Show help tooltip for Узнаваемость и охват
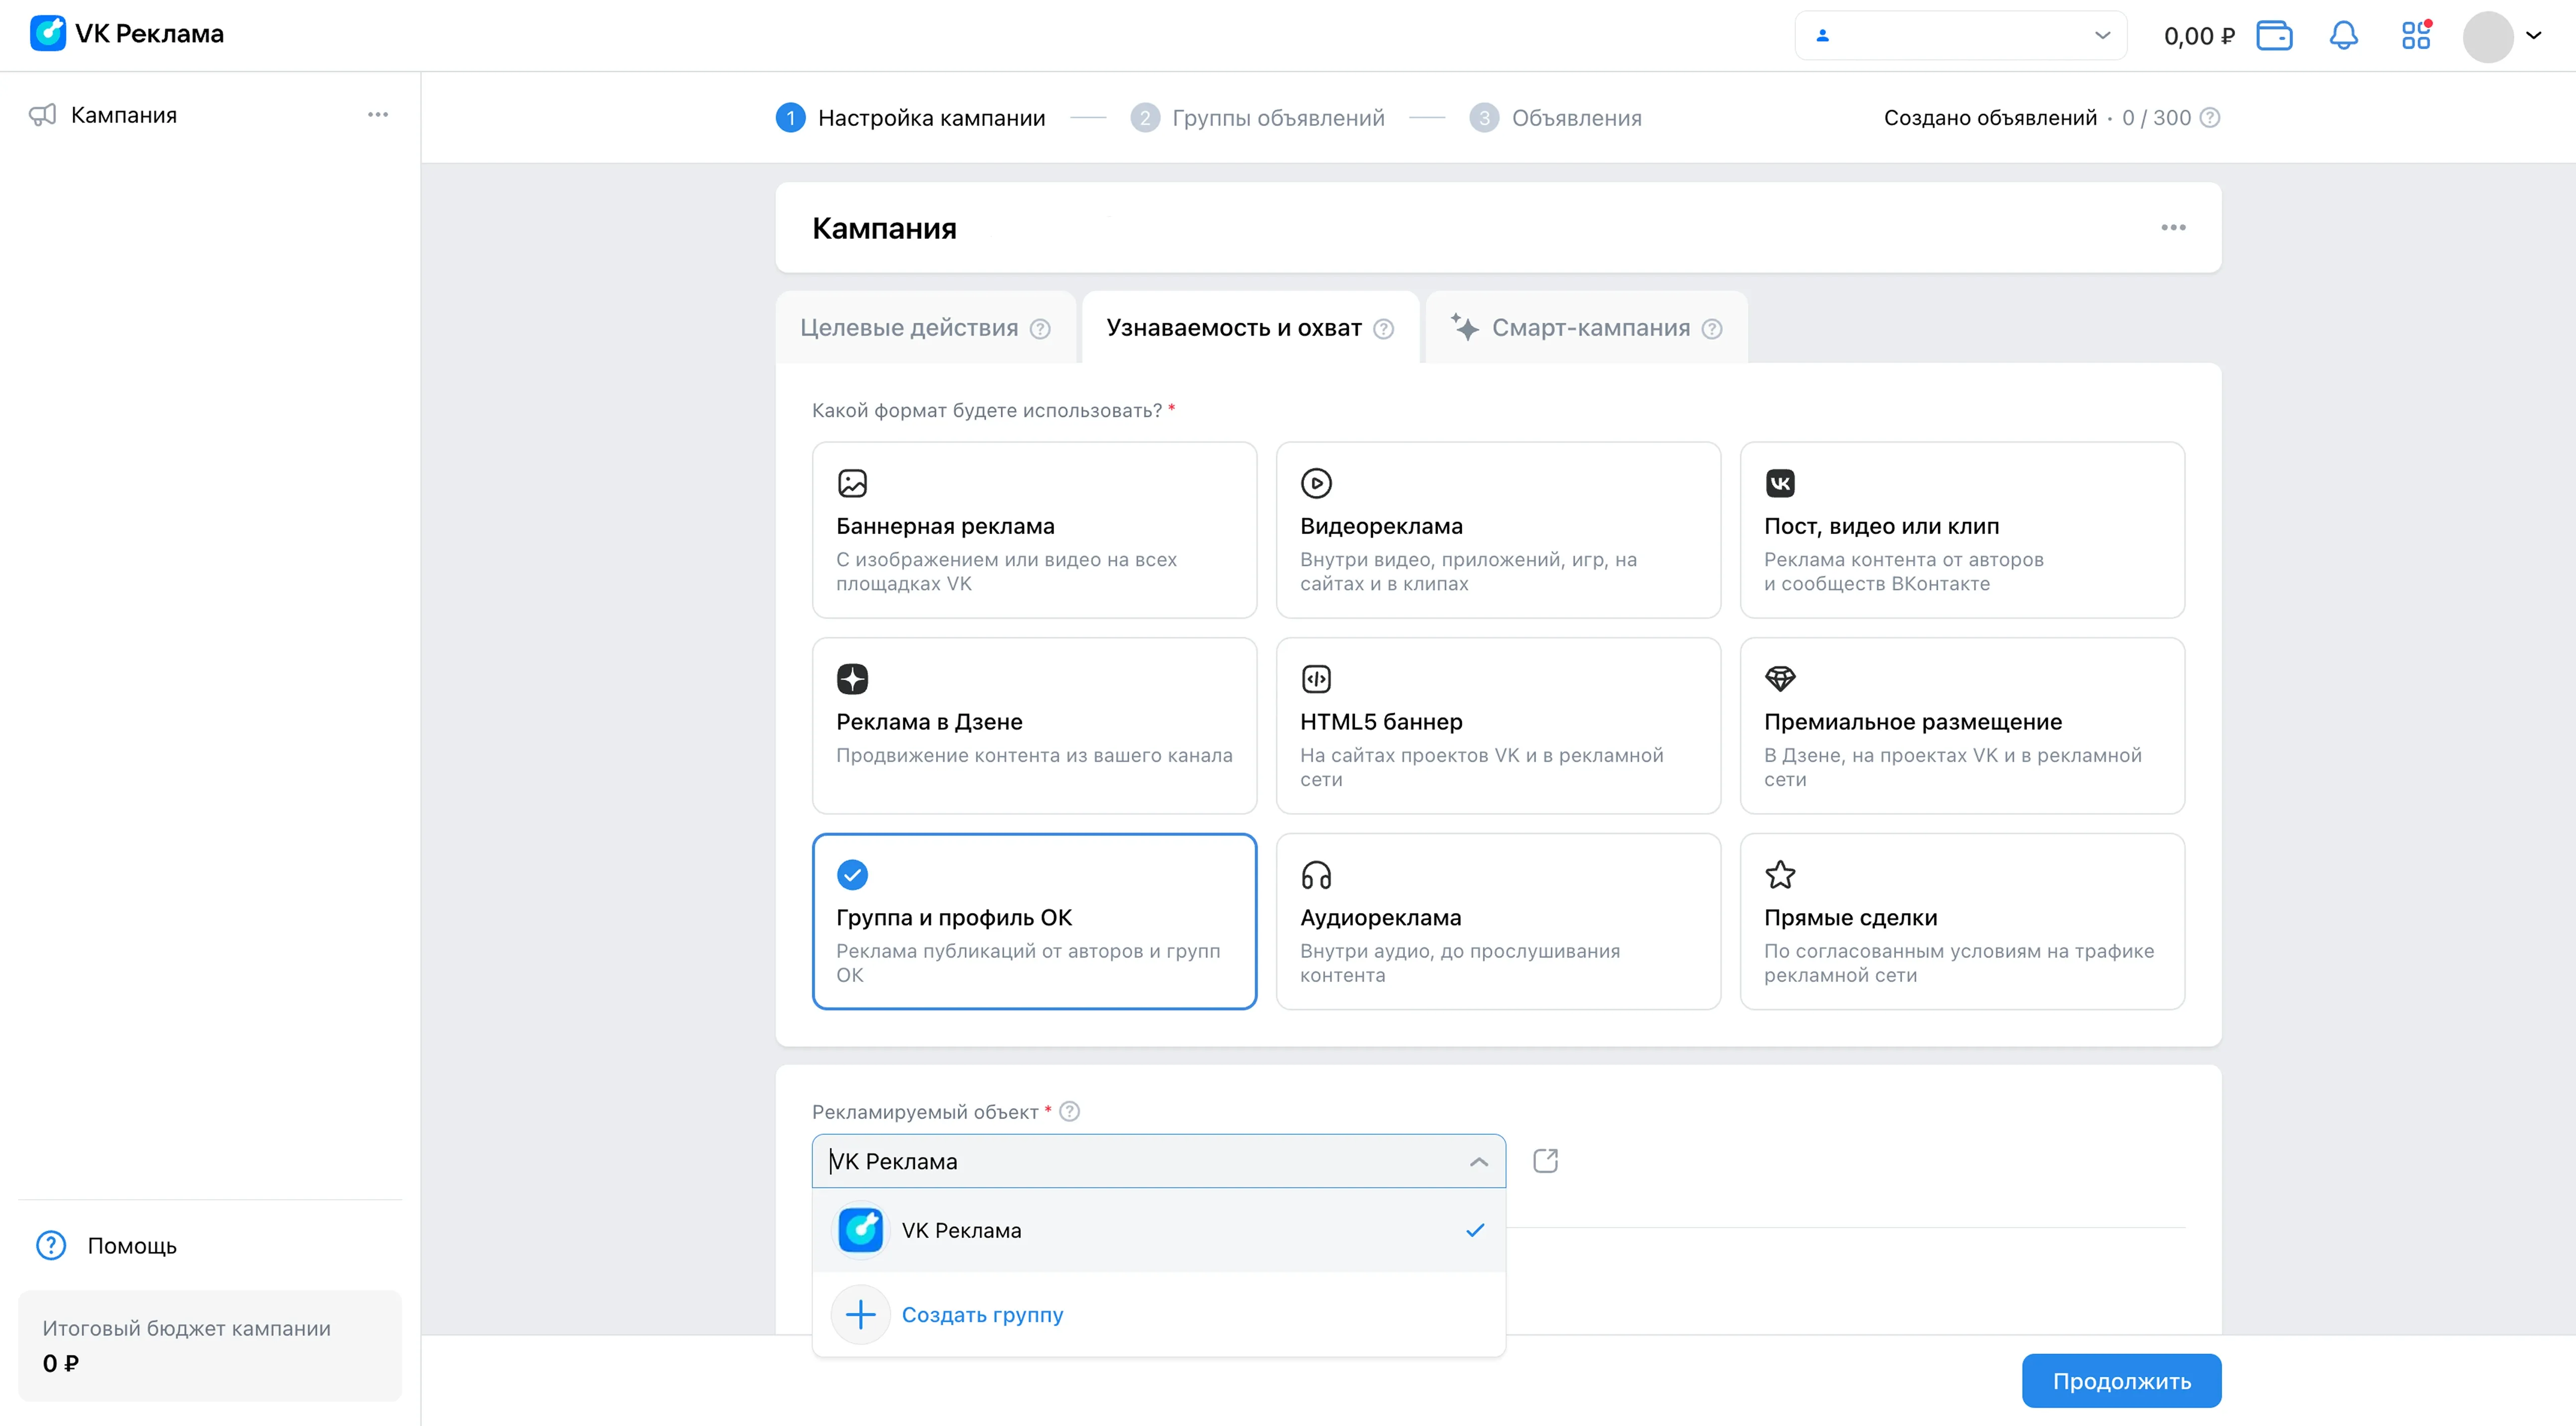The height and width of the screenshot is (1426, 2576). (1383, 329)
